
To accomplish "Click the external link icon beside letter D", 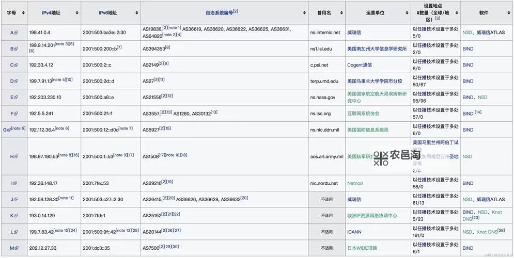I will click(17, 81).
